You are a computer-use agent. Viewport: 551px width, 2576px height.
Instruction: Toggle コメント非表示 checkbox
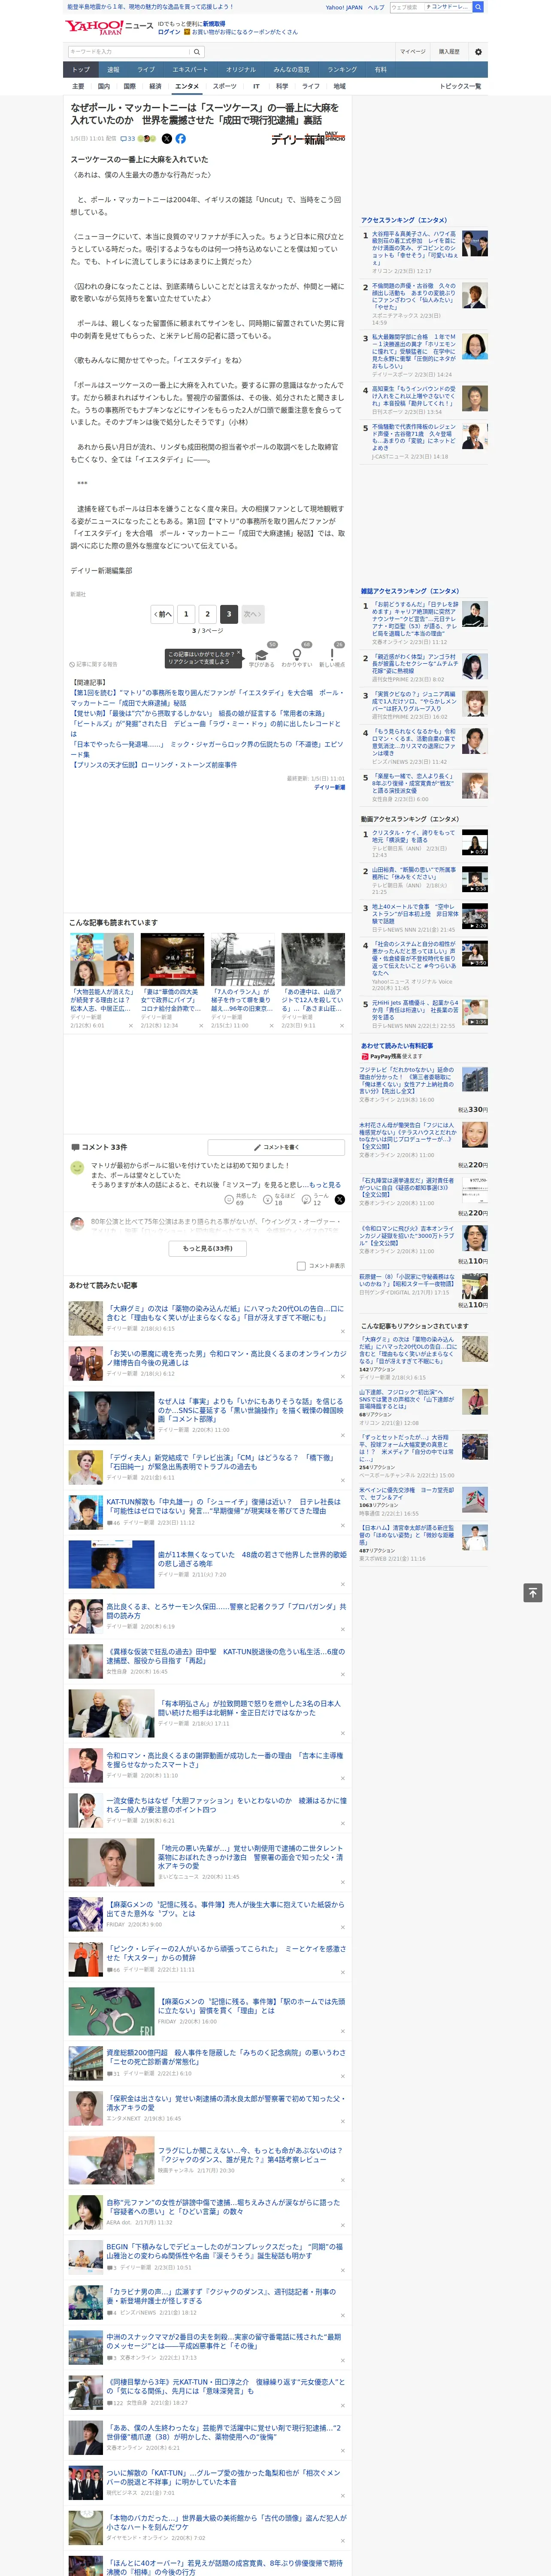[x=301, y=1266]
